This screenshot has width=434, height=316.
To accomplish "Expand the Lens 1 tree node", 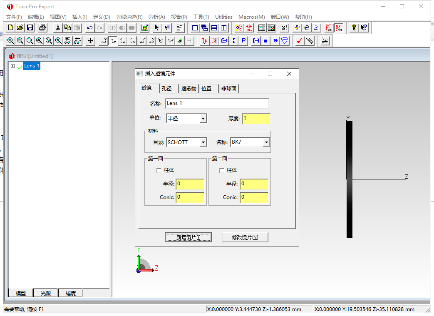I will click(x=12, y=65).
